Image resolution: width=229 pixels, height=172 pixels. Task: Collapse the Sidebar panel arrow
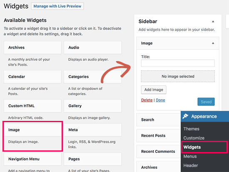(213, 22)
